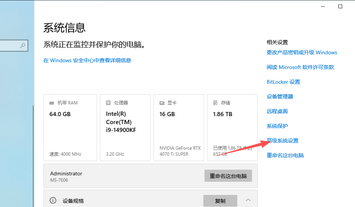Open 更改产品密钥或升级 Windows link

tap(302, 52)
